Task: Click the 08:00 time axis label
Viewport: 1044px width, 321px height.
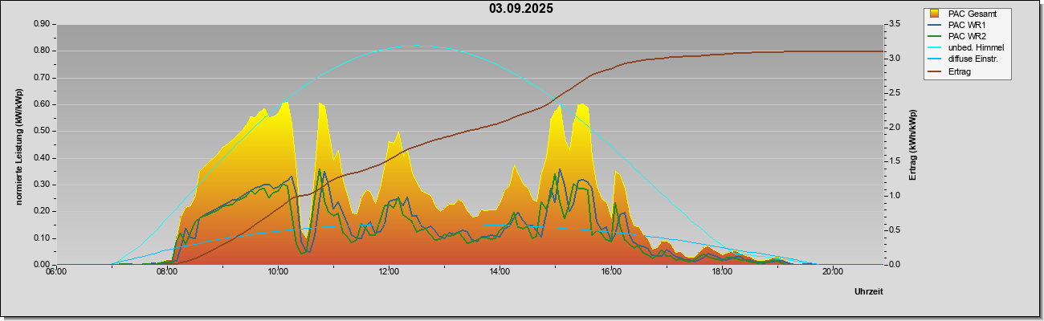Action: pyautogui.click(x=167, y=272)
